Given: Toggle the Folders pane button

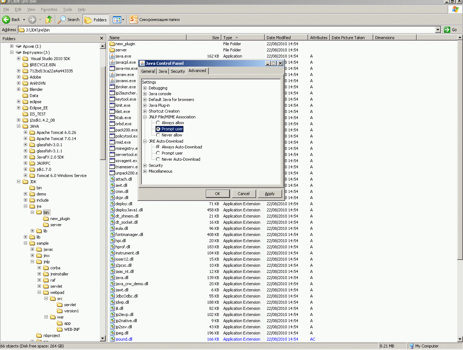Looking at the screenshot, I should pyautogui.click(x=96, y=20).
